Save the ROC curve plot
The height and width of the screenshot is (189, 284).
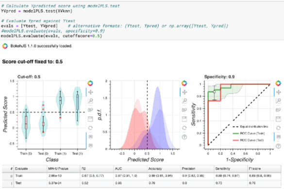pos(278,119)
